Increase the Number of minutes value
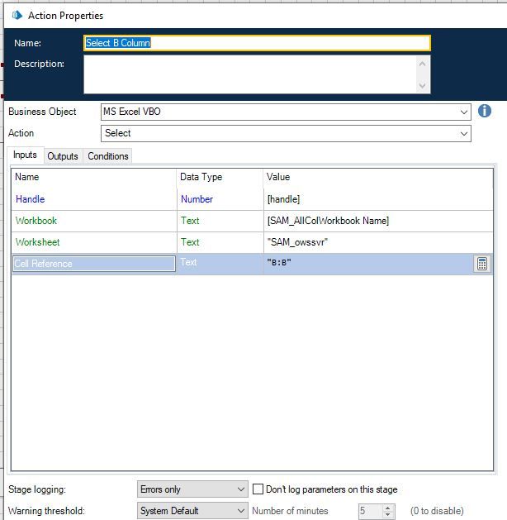507x520 pixels. pos(389,508)
